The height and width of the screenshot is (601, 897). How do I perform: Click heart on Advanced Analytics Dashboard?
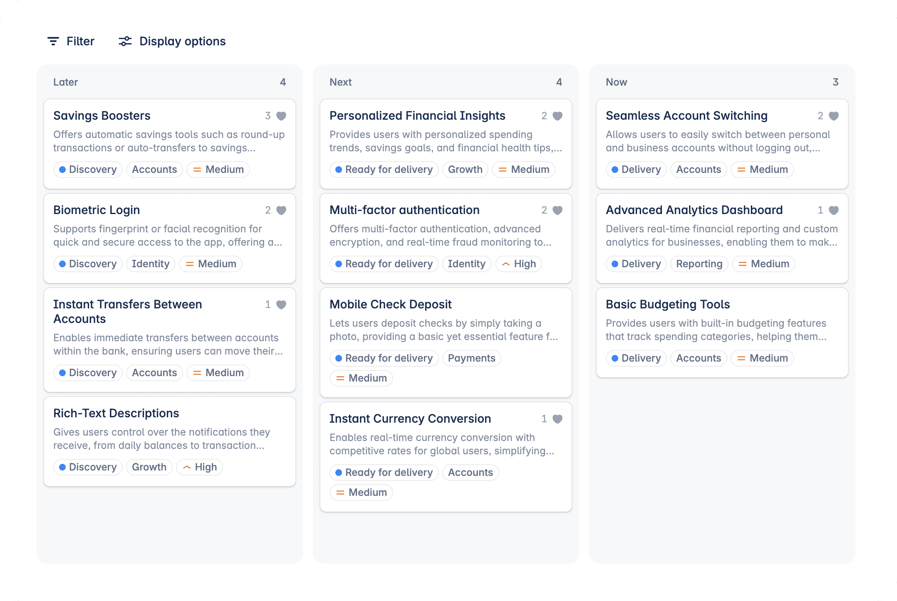(834, 210)
